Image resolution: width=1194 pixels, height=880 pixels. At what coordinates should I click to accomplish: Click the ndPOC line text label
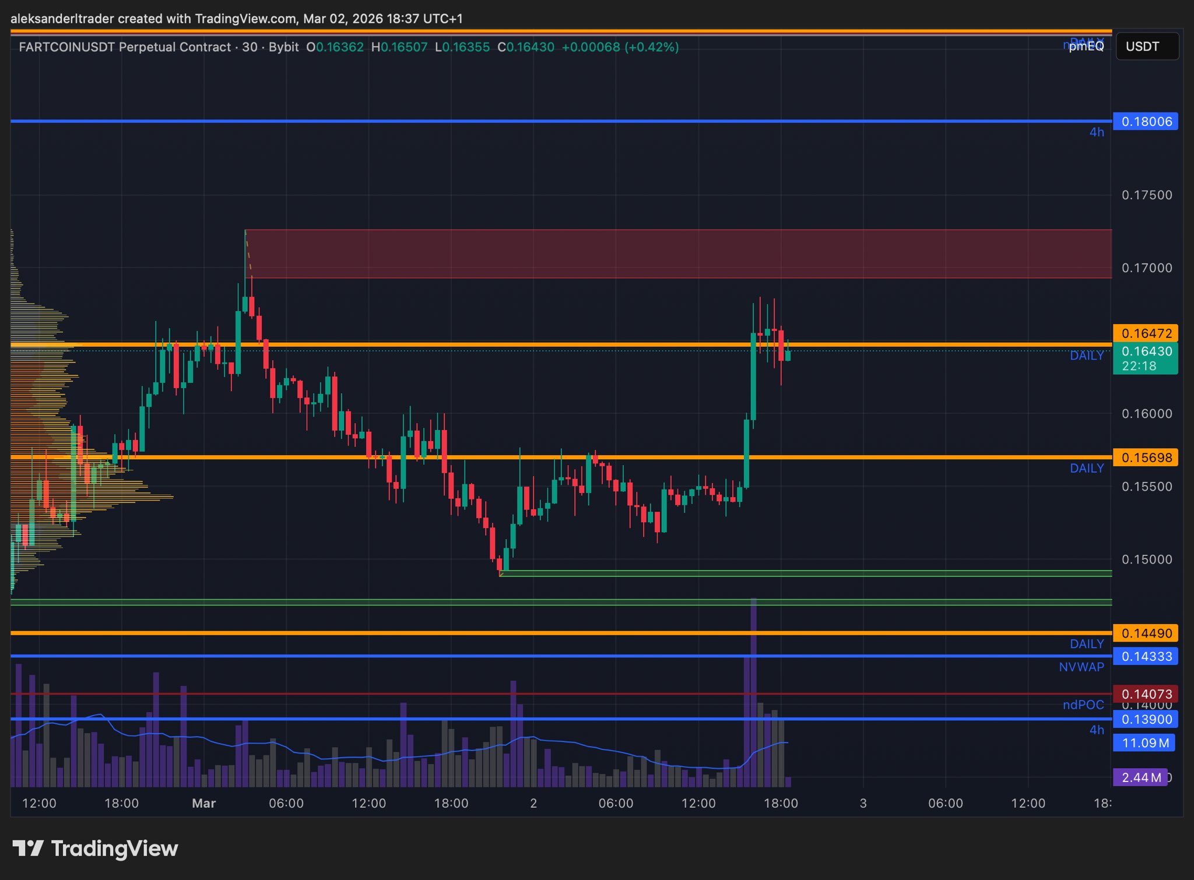pos(1083,705)
